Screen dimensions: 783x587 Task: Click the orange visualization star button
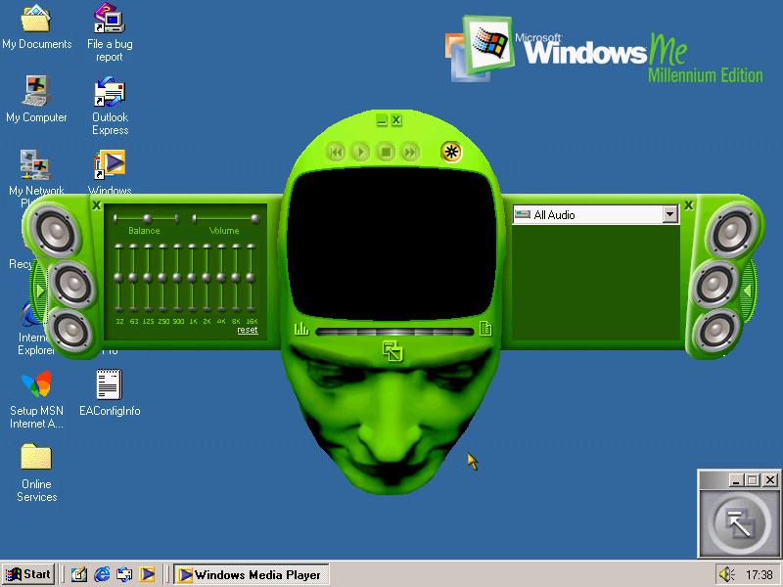pos(450,151)
